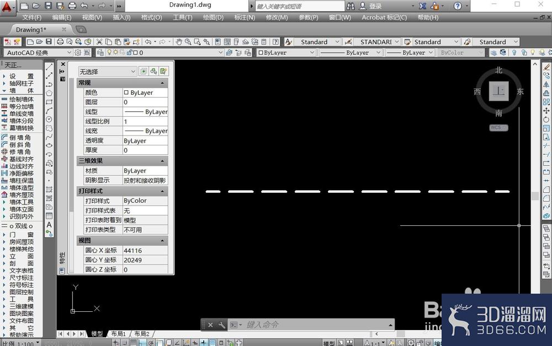Toggle layer 0 freeze sun icon

coord(115,52)
